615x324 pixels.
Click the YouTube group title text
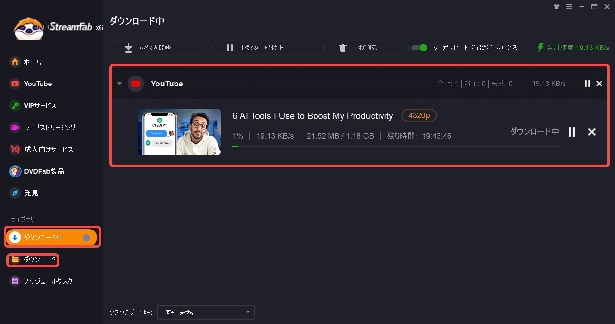[167, 84]
